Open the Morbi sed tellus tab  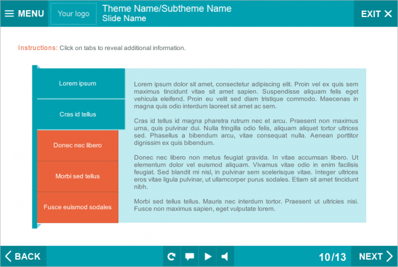[78, 176]
